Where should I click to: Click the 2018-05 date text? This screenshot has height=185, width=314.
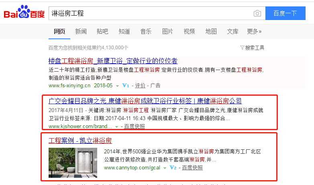tap(103, 86)
